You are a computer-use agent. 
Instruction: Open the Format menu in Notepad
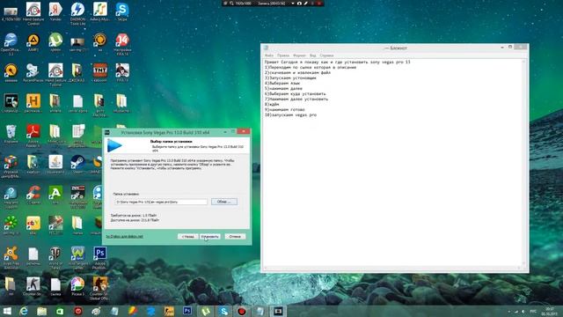(x=299, y=55)
